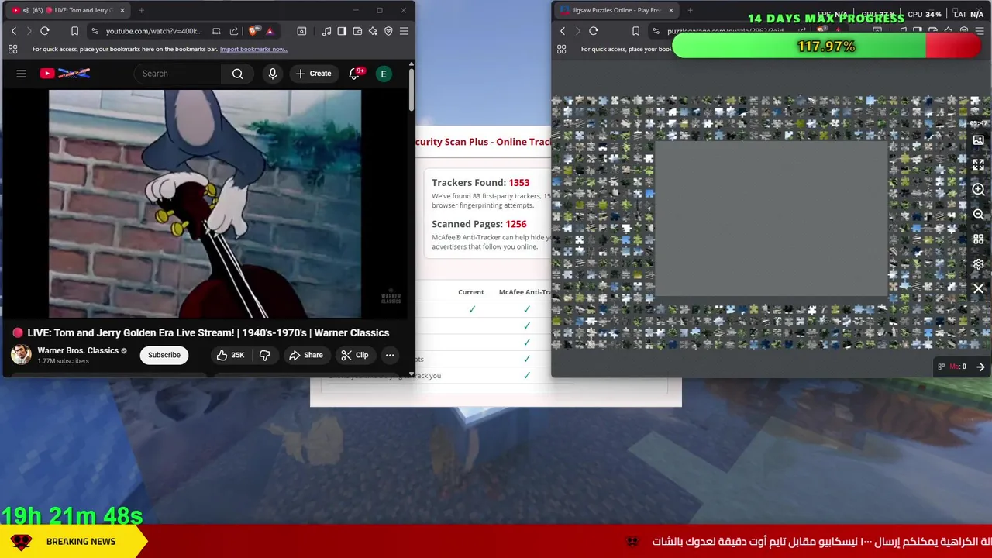
Task: Open the Warner Bros. Classics channel avatar
Action: tap(22, 355)
